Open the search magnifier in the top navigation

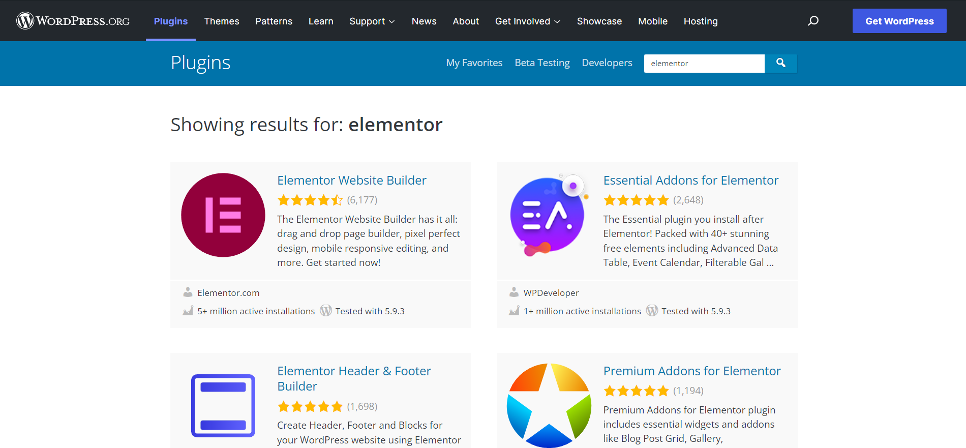point(813,21)
